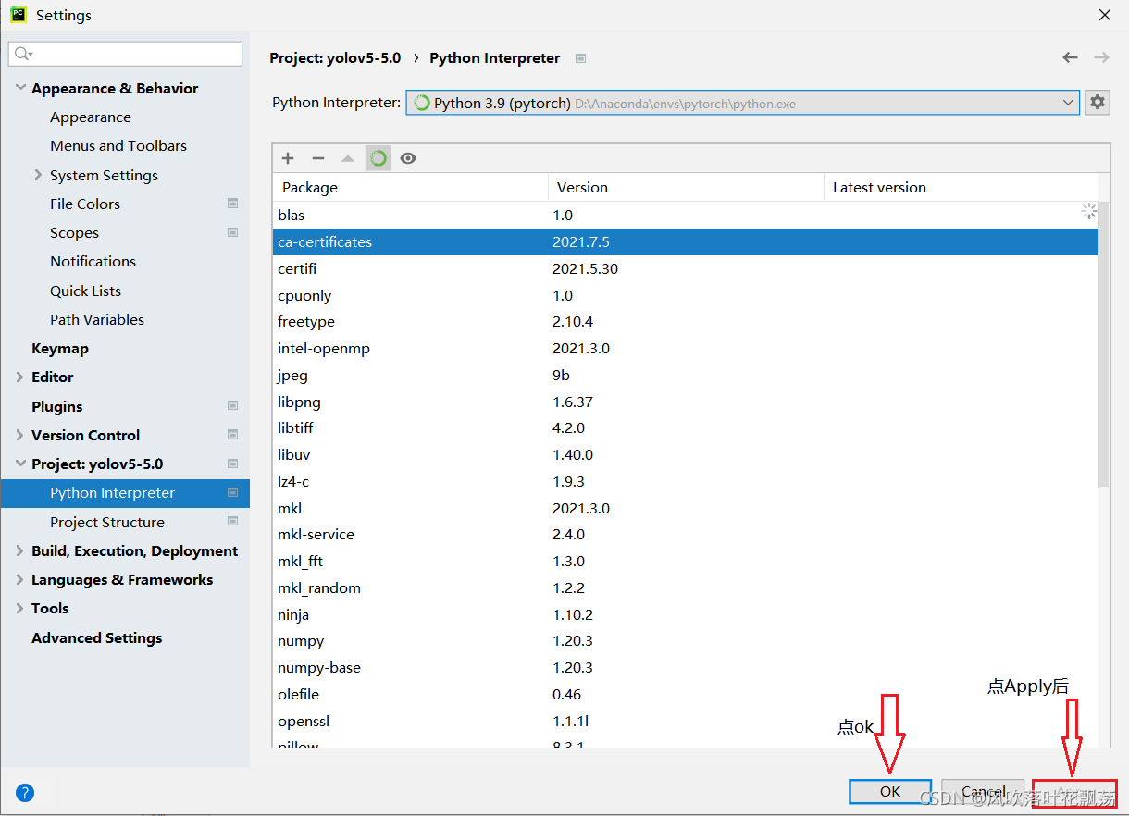
Task: Click the OK button
Action: 890,791
